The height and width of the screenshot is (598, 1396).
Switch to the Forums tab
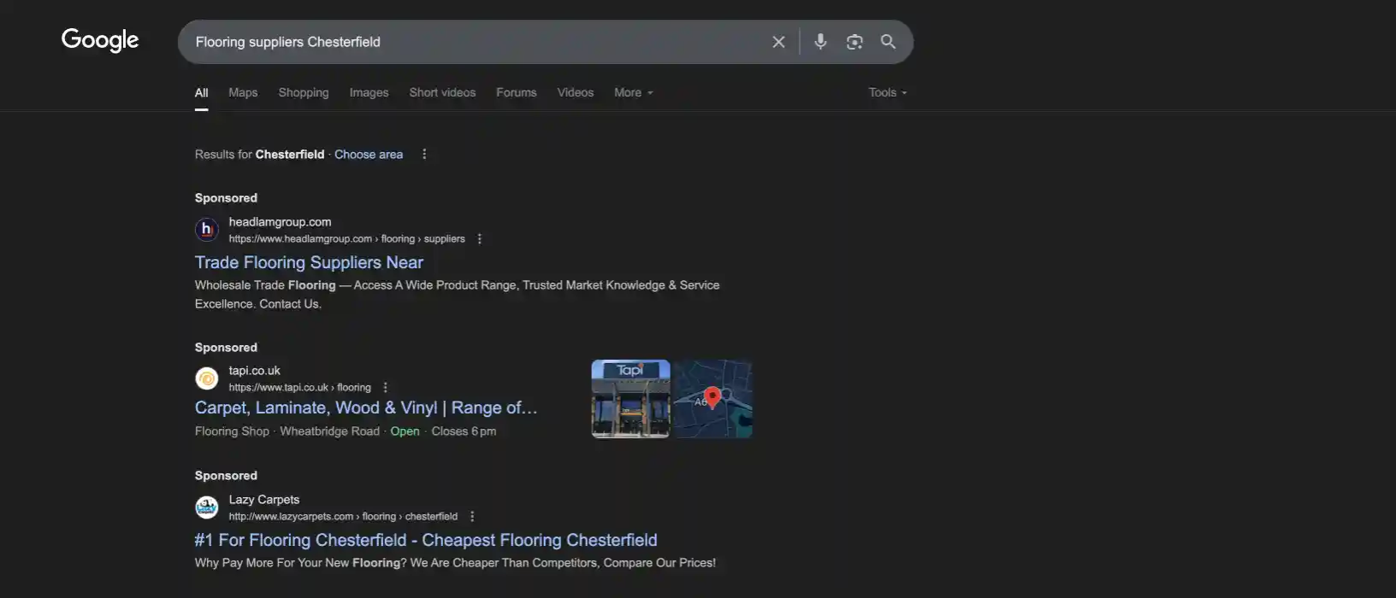tap(517, 92)
